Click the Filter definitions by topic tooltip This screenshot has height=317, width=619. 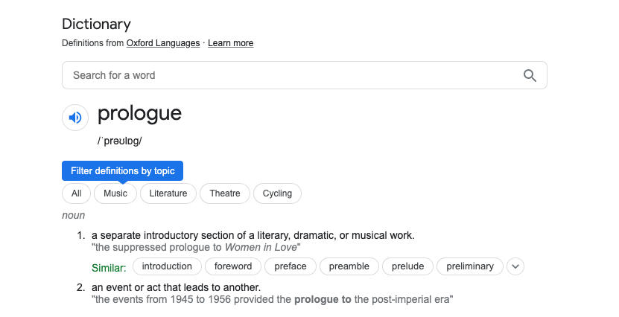point(122,171)
